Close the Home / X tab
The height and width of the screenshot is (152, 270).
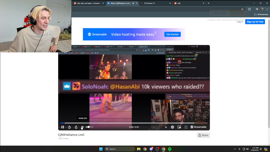point(170,3)
